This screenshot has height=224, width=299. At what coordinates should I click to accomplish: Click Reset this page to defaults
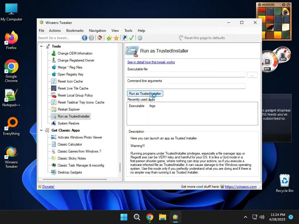coord(202,38)
